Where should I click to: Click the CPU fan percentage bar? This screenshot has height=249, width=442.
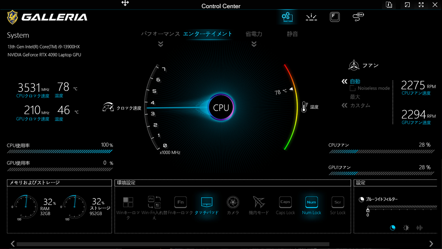(382, 152)
